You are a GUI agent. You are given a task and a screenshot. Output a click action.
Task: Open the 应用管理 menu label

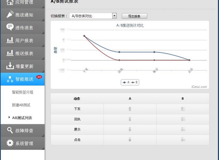[x=24, y=2]
